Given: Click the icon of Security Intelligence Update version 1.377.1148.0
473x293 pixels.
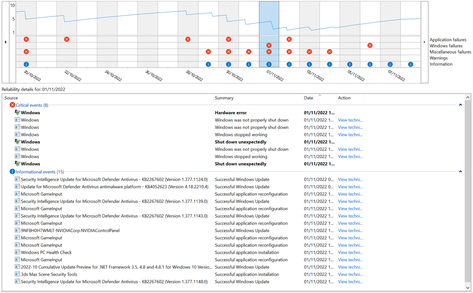Looking at the screenshot, I should click(x=17, y=282).
